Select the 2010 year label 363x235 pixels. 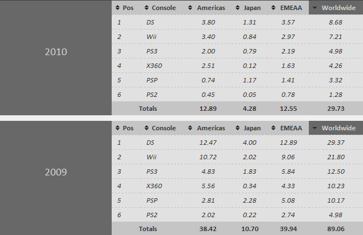coord(56,52)
